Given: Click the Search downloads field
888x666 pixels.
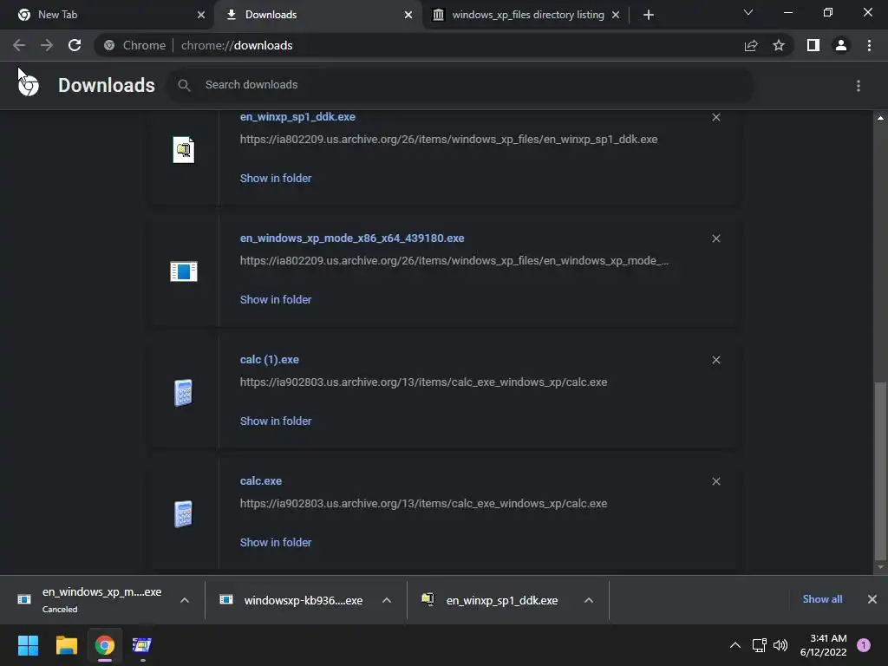Looking at the screenshot, I should point(460,85).
